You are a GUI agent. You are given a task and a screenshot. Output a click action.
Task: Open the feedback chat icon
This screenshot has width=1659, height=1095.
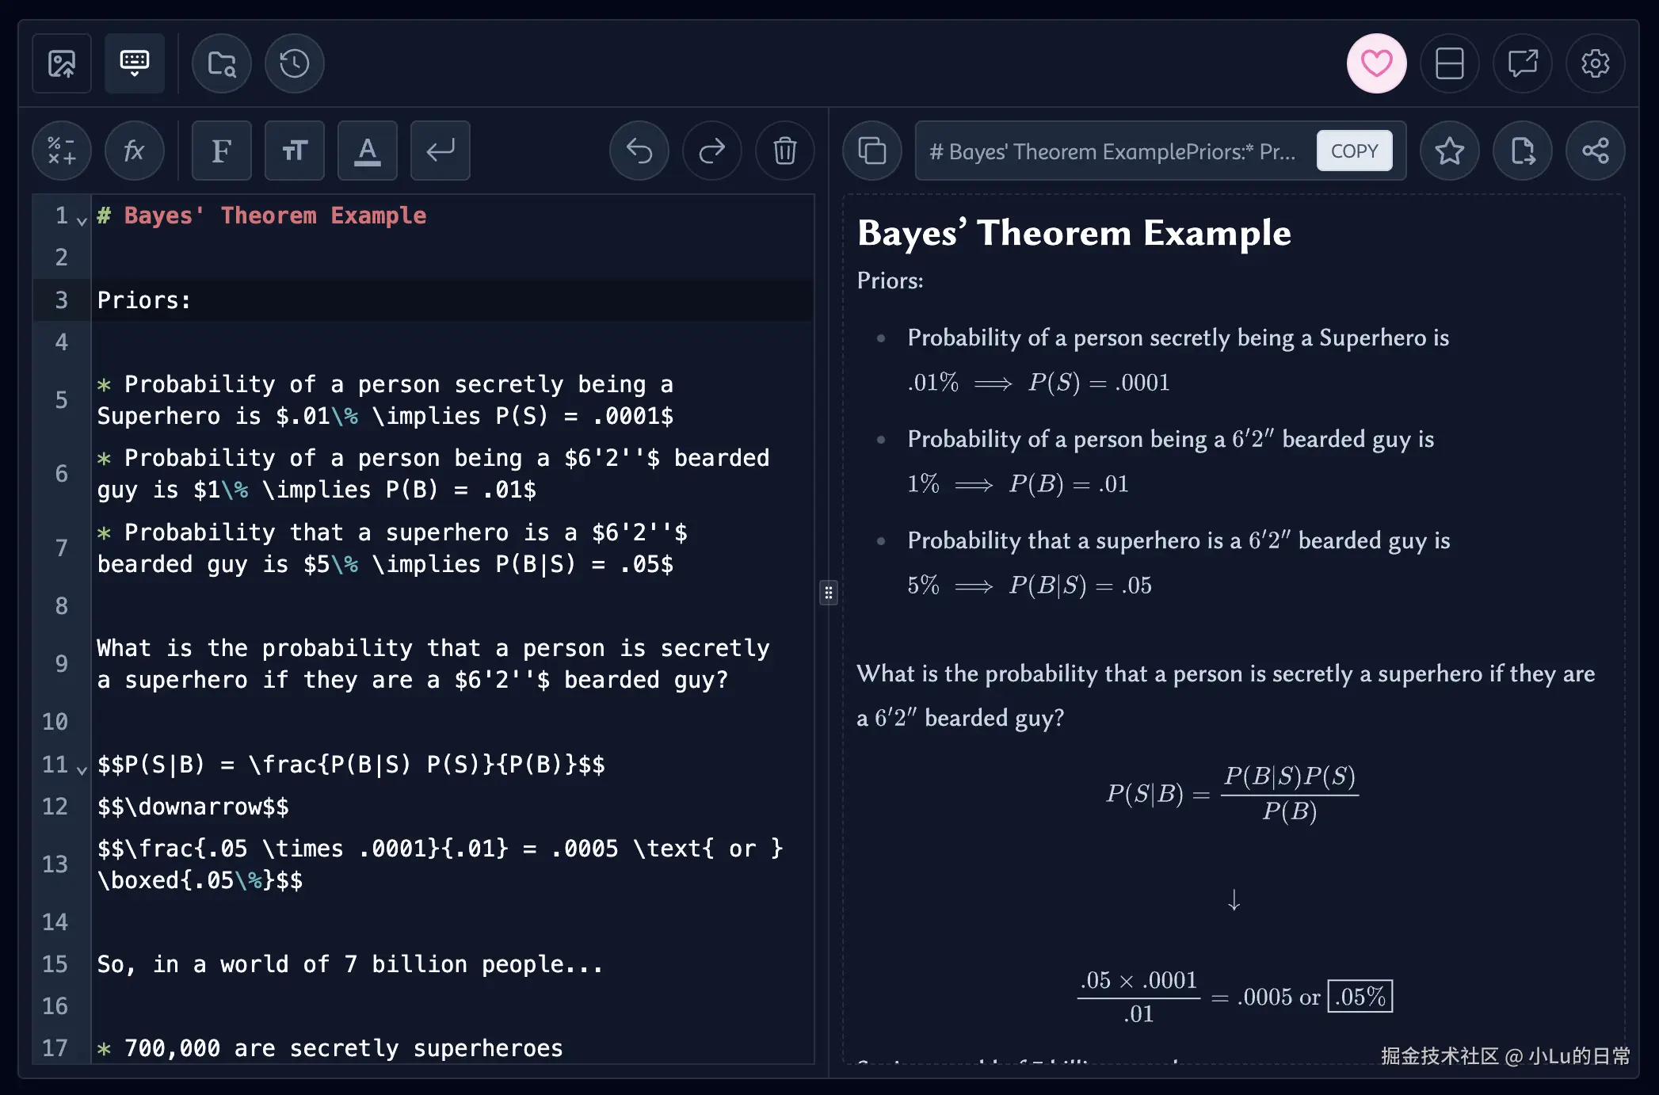pyautogui.click(x=1522, y=63)
